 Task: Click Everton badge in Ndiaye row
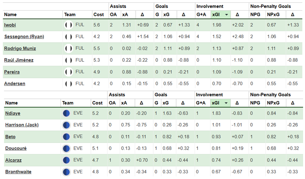point(67,113)
